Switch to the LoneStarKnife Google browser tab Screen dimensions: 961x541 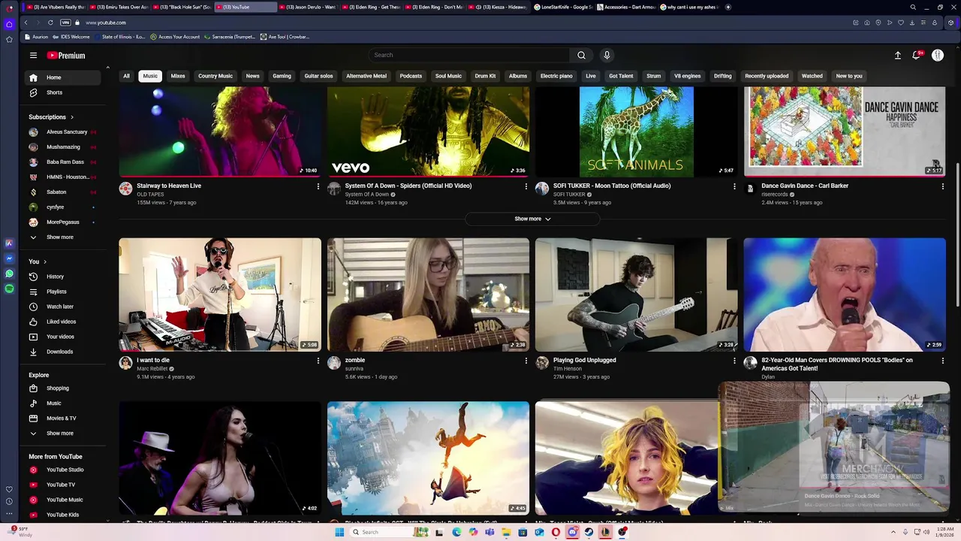tap(564, 7)
